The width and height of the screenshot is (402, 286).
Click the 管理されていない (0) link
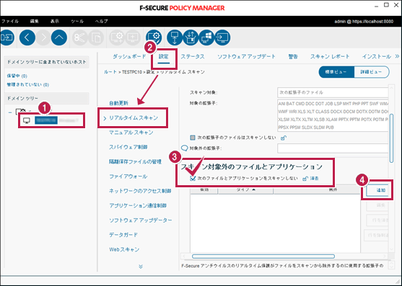point(28,85)
